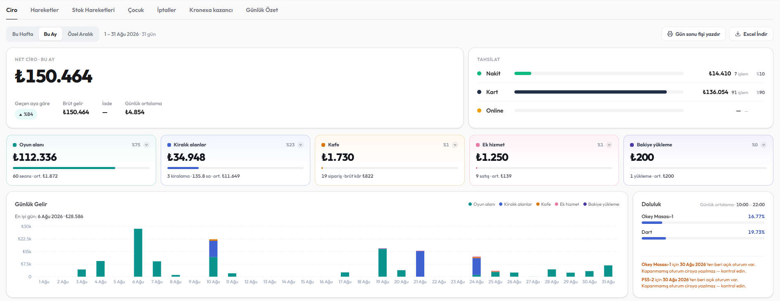
Task: Click the orange Online payment dot
Action: [x=479, y=111]
